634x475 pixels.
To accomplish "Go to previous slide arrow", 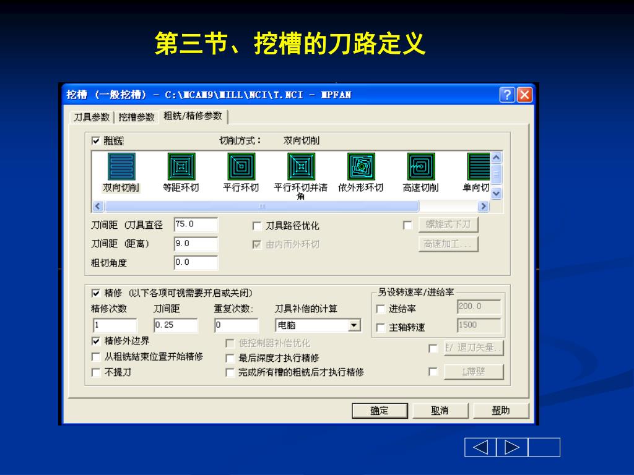I will [x=480, y=447].
